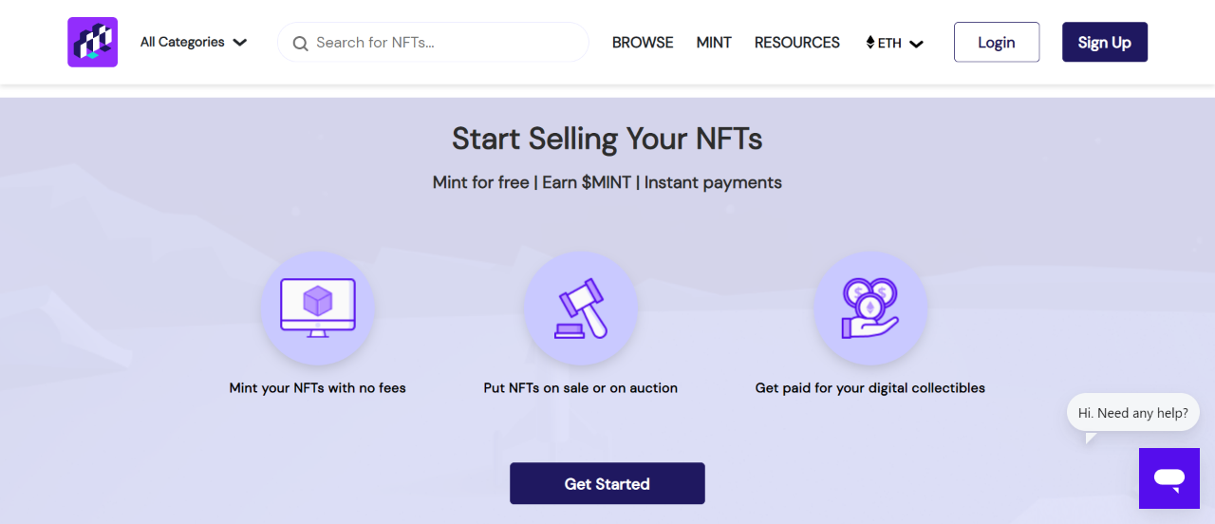The height and width of the screenshot is (524, 1215).
Task: Open the chat widget bubble icon
Action: tap(1168, 478)
